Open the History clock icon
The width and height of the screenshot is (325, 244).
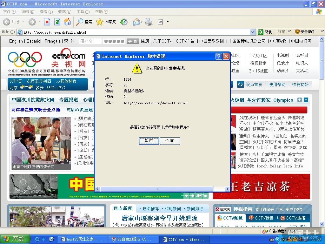click(124, 22)
